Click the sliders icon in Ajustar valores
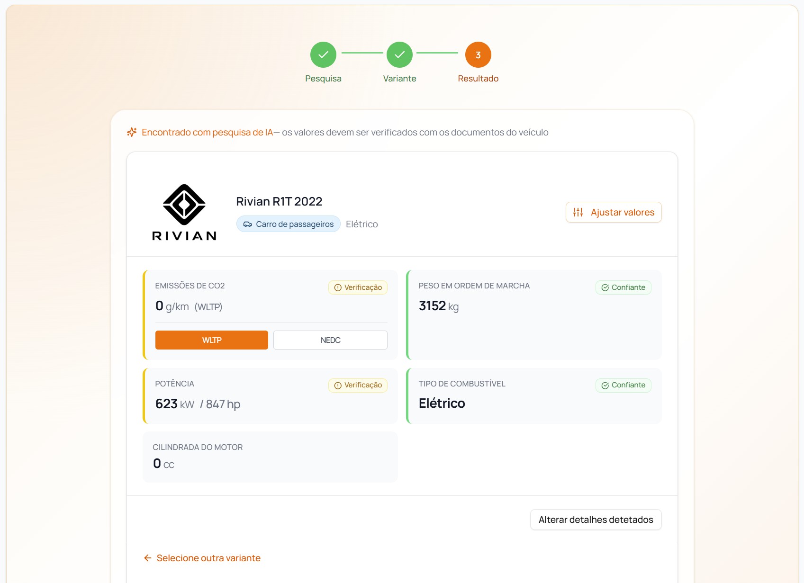804x583 pixels. coord(578,212)
